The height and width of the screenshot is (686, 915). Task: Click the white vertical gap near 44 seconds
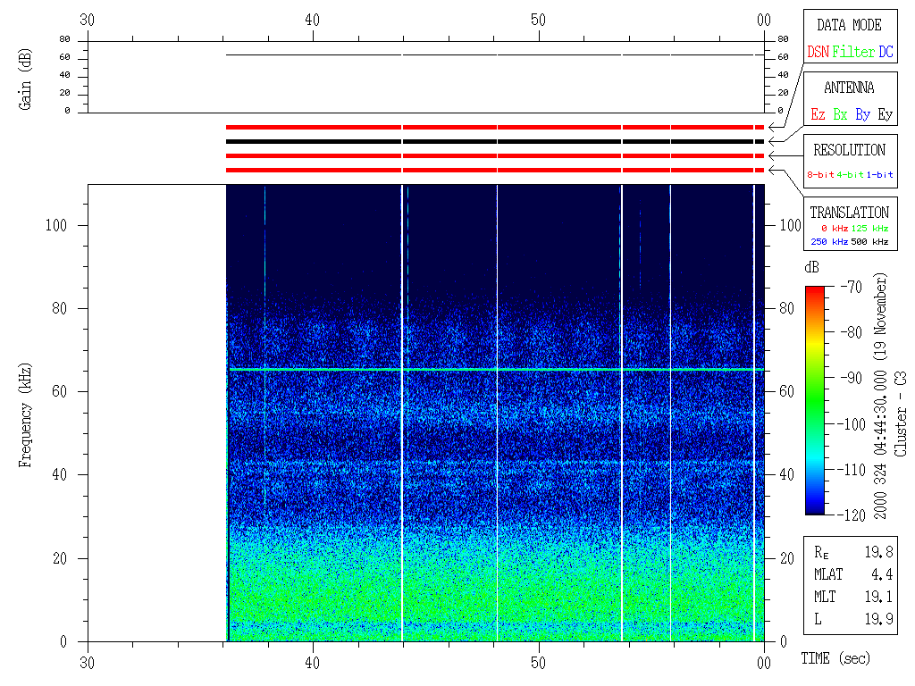click(x=402, y=411)
